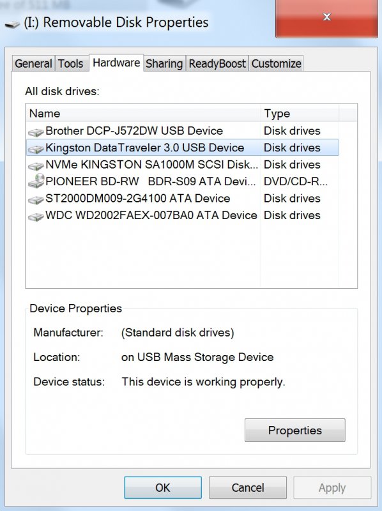
Task: Sort drives by Name column header
Action: (x=143, y=114)
